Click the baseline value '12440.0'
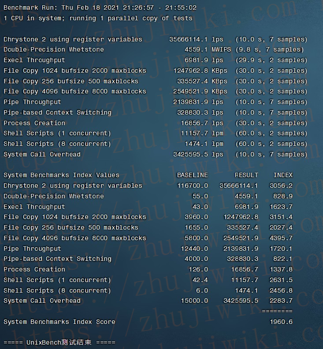This screenshot has height=349, width=323. (194, 249)
